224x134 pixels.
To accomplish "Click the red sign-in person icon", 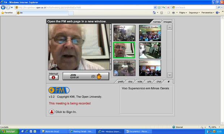I will (x=52, y=112).
